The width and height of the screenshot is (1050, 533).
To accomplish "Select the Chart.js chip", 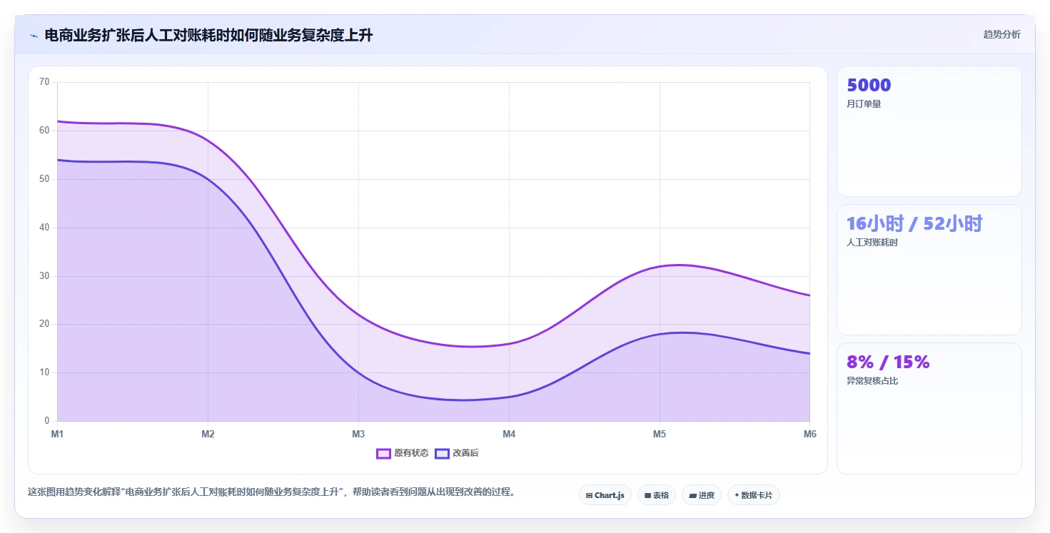I will click(x=605, y=495).
